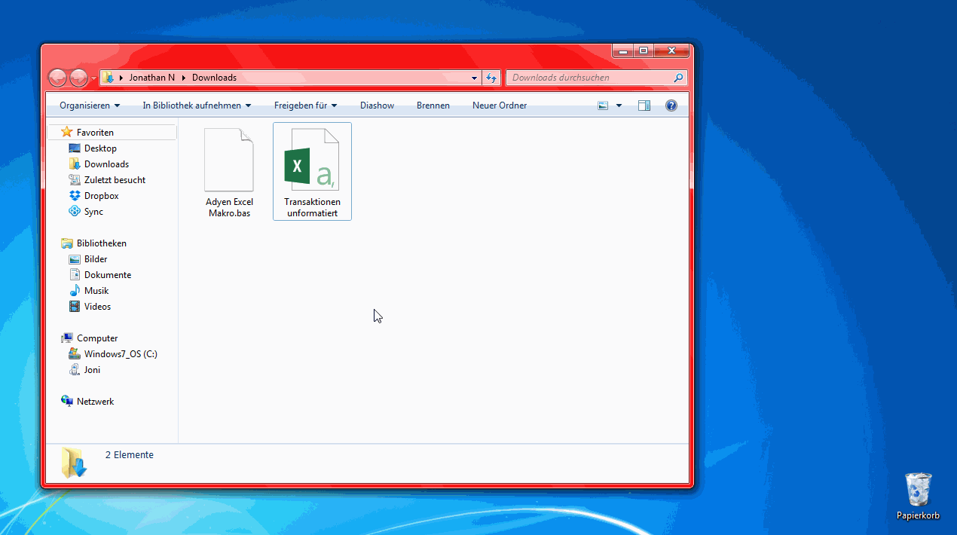Click the Windows7_OS (C:) drive icon

[75, 354]
